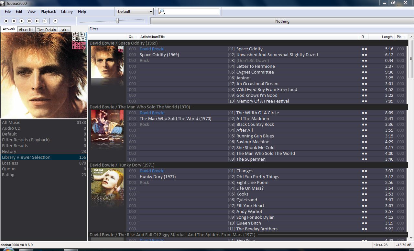Click the Qu... queue column header
This screenshot has height=251, width=414.
coord(132,37)
